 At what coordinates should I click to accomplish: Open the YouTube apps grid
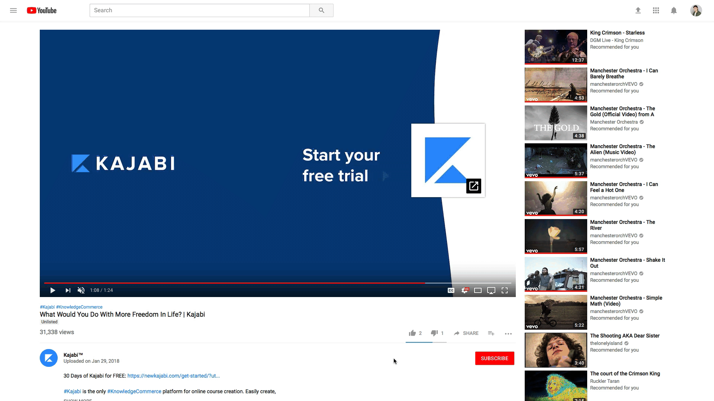point(656,10)
